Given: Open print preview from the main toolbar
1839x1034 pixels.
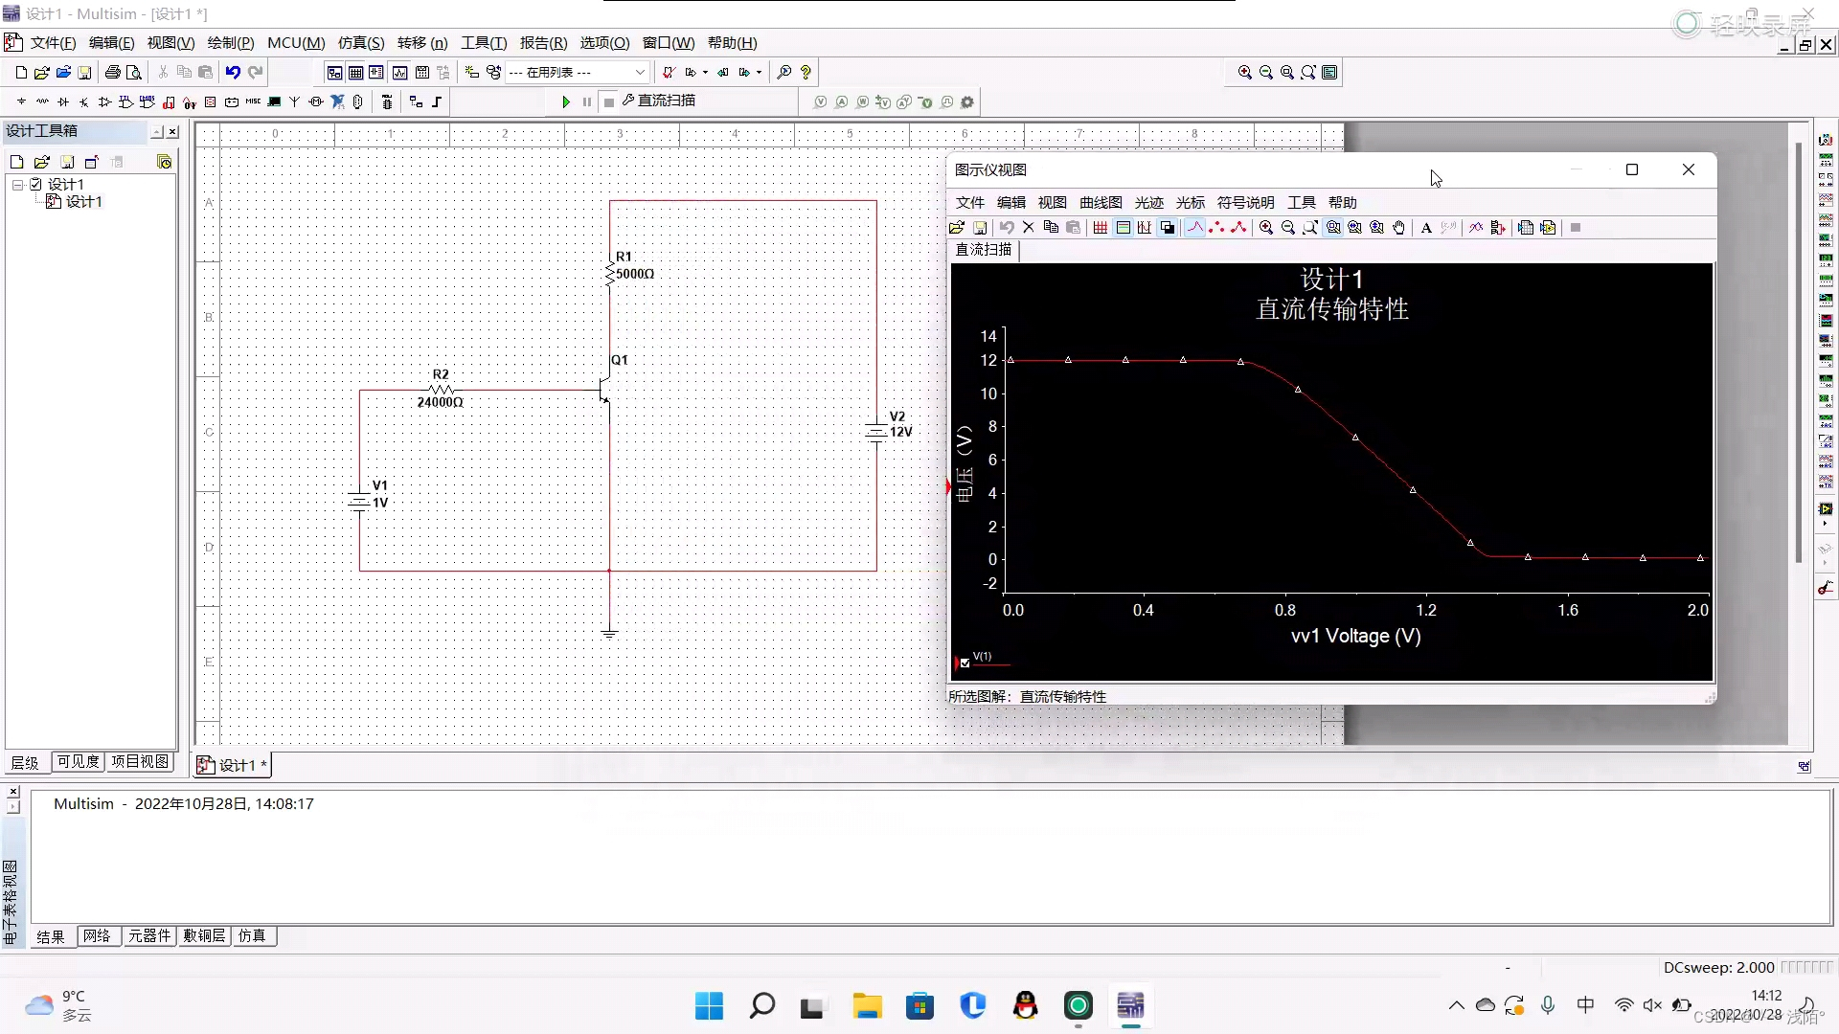Looking at the screenshot, I should point(134,72).
